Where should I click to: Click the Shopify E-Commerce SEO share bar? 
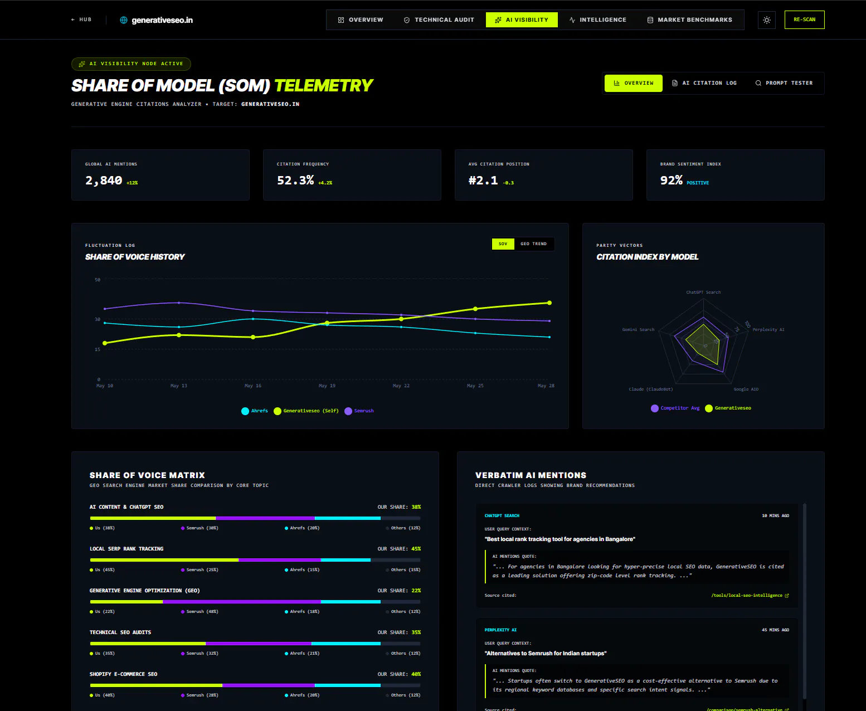(x=255, y=685)
